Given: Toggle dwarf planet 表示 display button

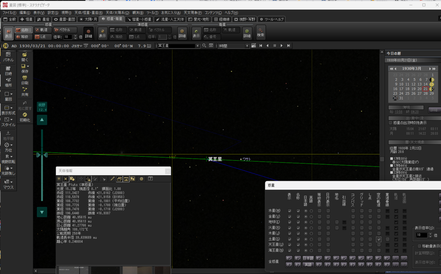Looking at the screenshot, I should [x=102, y=33].
